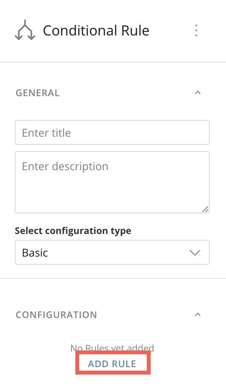
Task: Click the textarea resize handle icon
Action: 205,209
